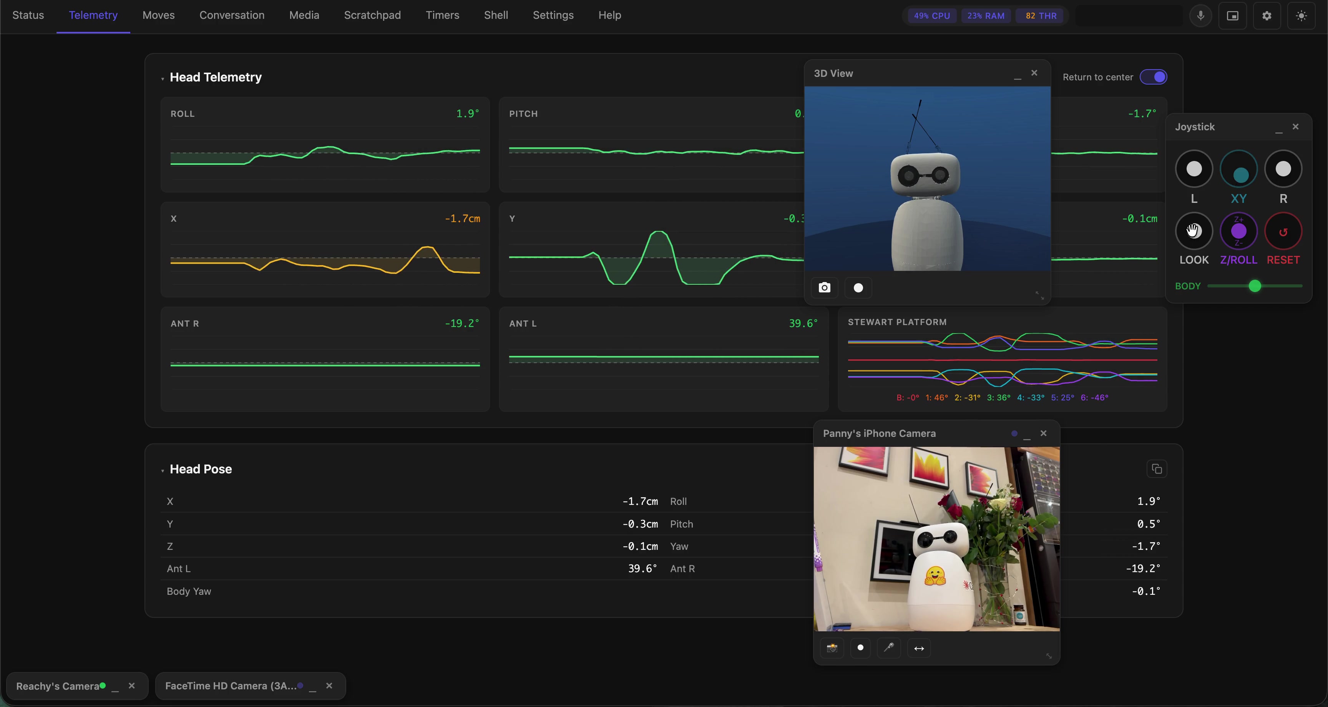1328x707 pixels.
Task: Click the R antenna joystick
Action: click(1283, 169)
